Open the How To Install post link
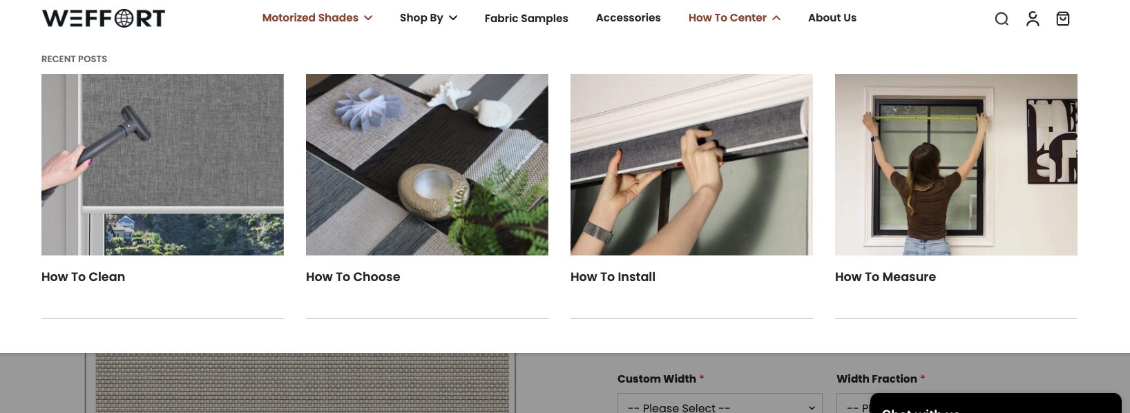1130x413 pixels. [613, 277]
